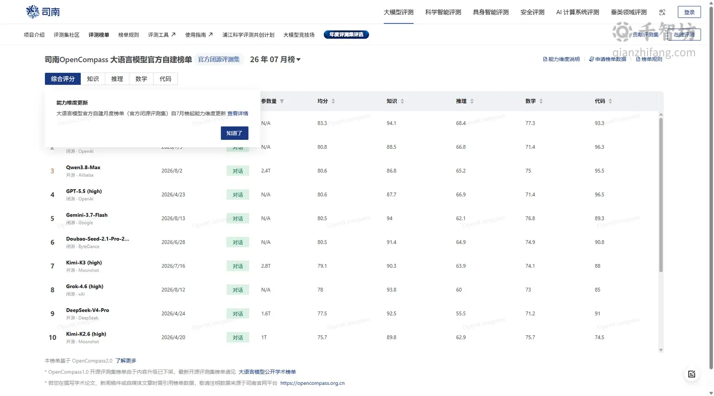Viewport: 714px width, 396px height.
Task: Open the 能力维度说明 document link
Action: pos(561,59)
